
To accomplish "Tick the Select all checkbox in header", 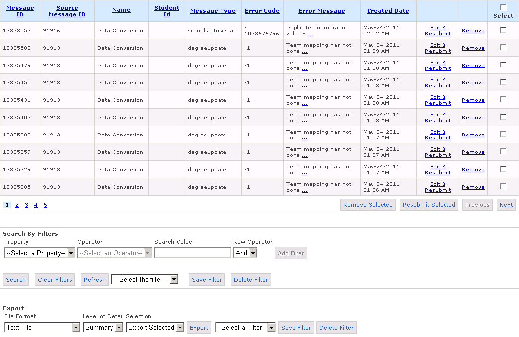I will click(503, 7).
